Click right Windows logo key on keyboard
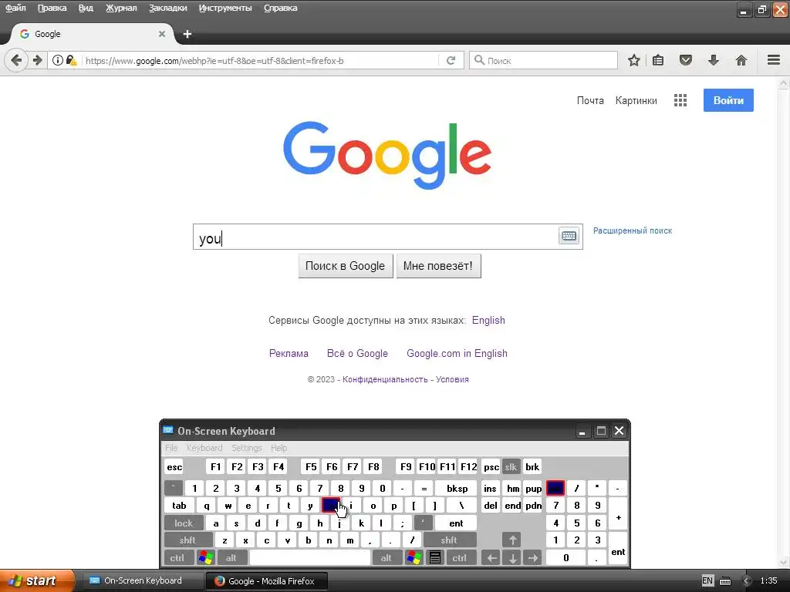The width and height of the screenshot is (790, 592). click(x=414, y=558)
